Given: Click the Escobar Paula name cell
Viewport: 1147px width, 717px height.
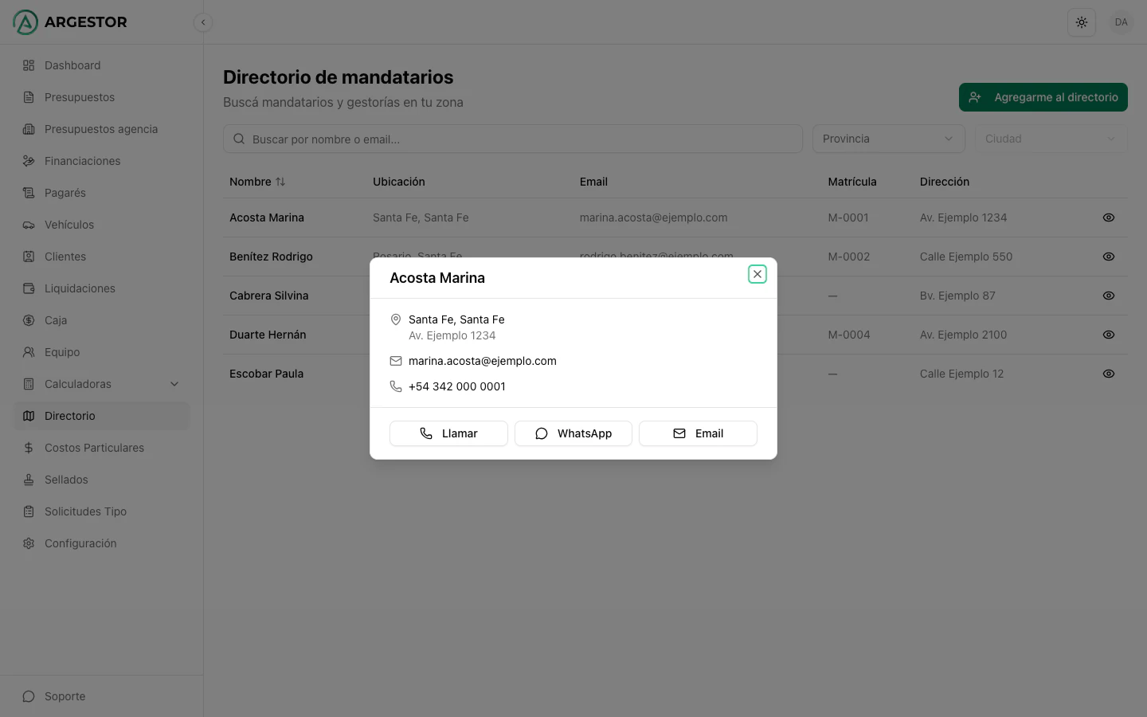Looking at the screenshot, I should [x=267, y=374].
